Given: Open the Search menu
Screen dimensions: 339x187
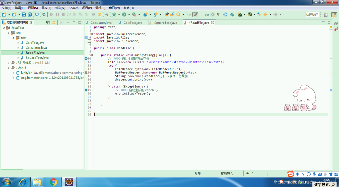Looking at the screenshot, I should [74, 8].
